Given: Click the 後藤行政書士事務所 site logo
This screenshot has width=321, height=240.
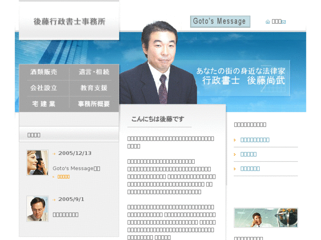Looking at the screenshot, I should pyautogui.click(x=69, y=21).
